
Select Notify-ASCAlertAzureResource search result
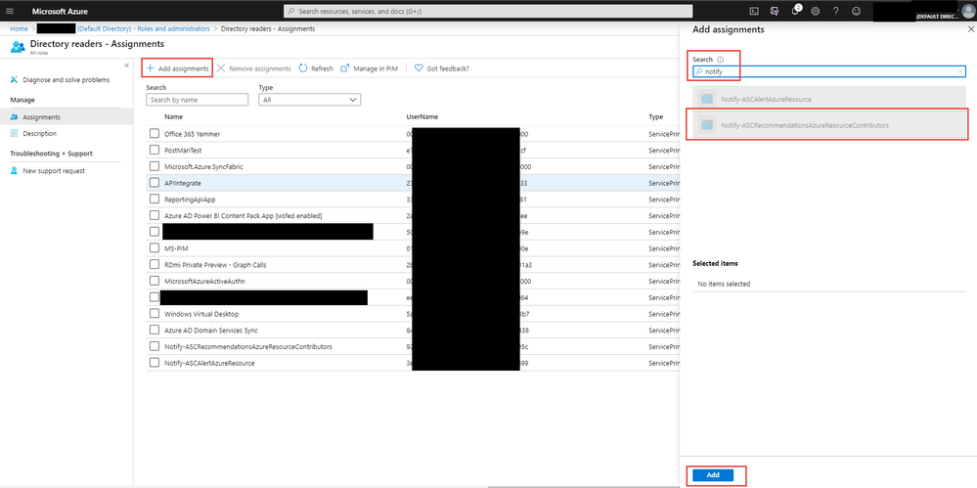tap(829, 99)
